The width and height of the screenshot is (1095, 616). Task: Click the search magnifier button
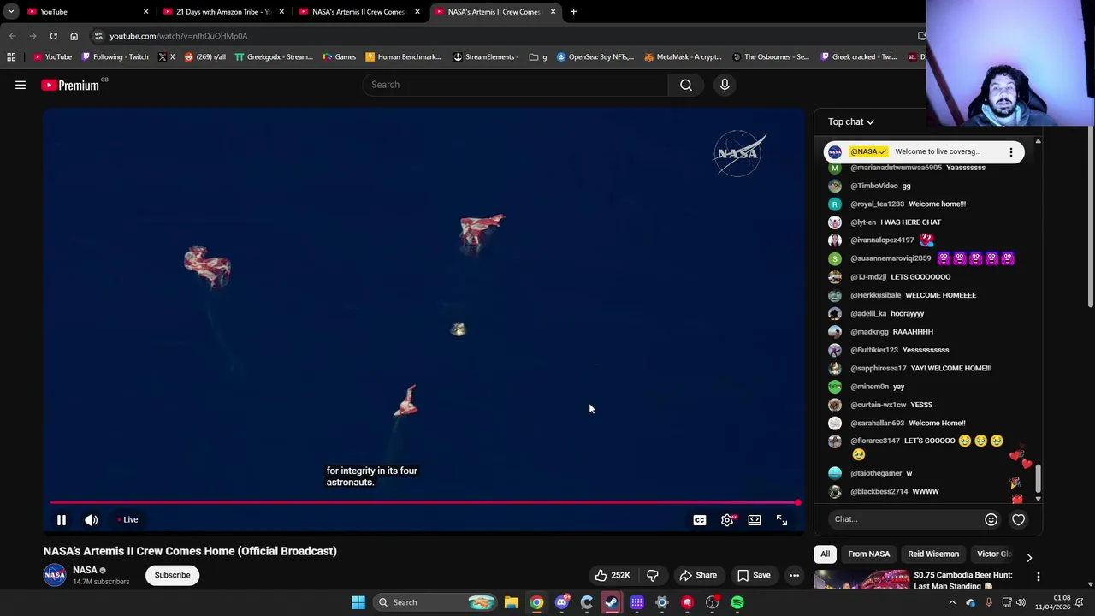pyautogui.click(x=685, y=85)
